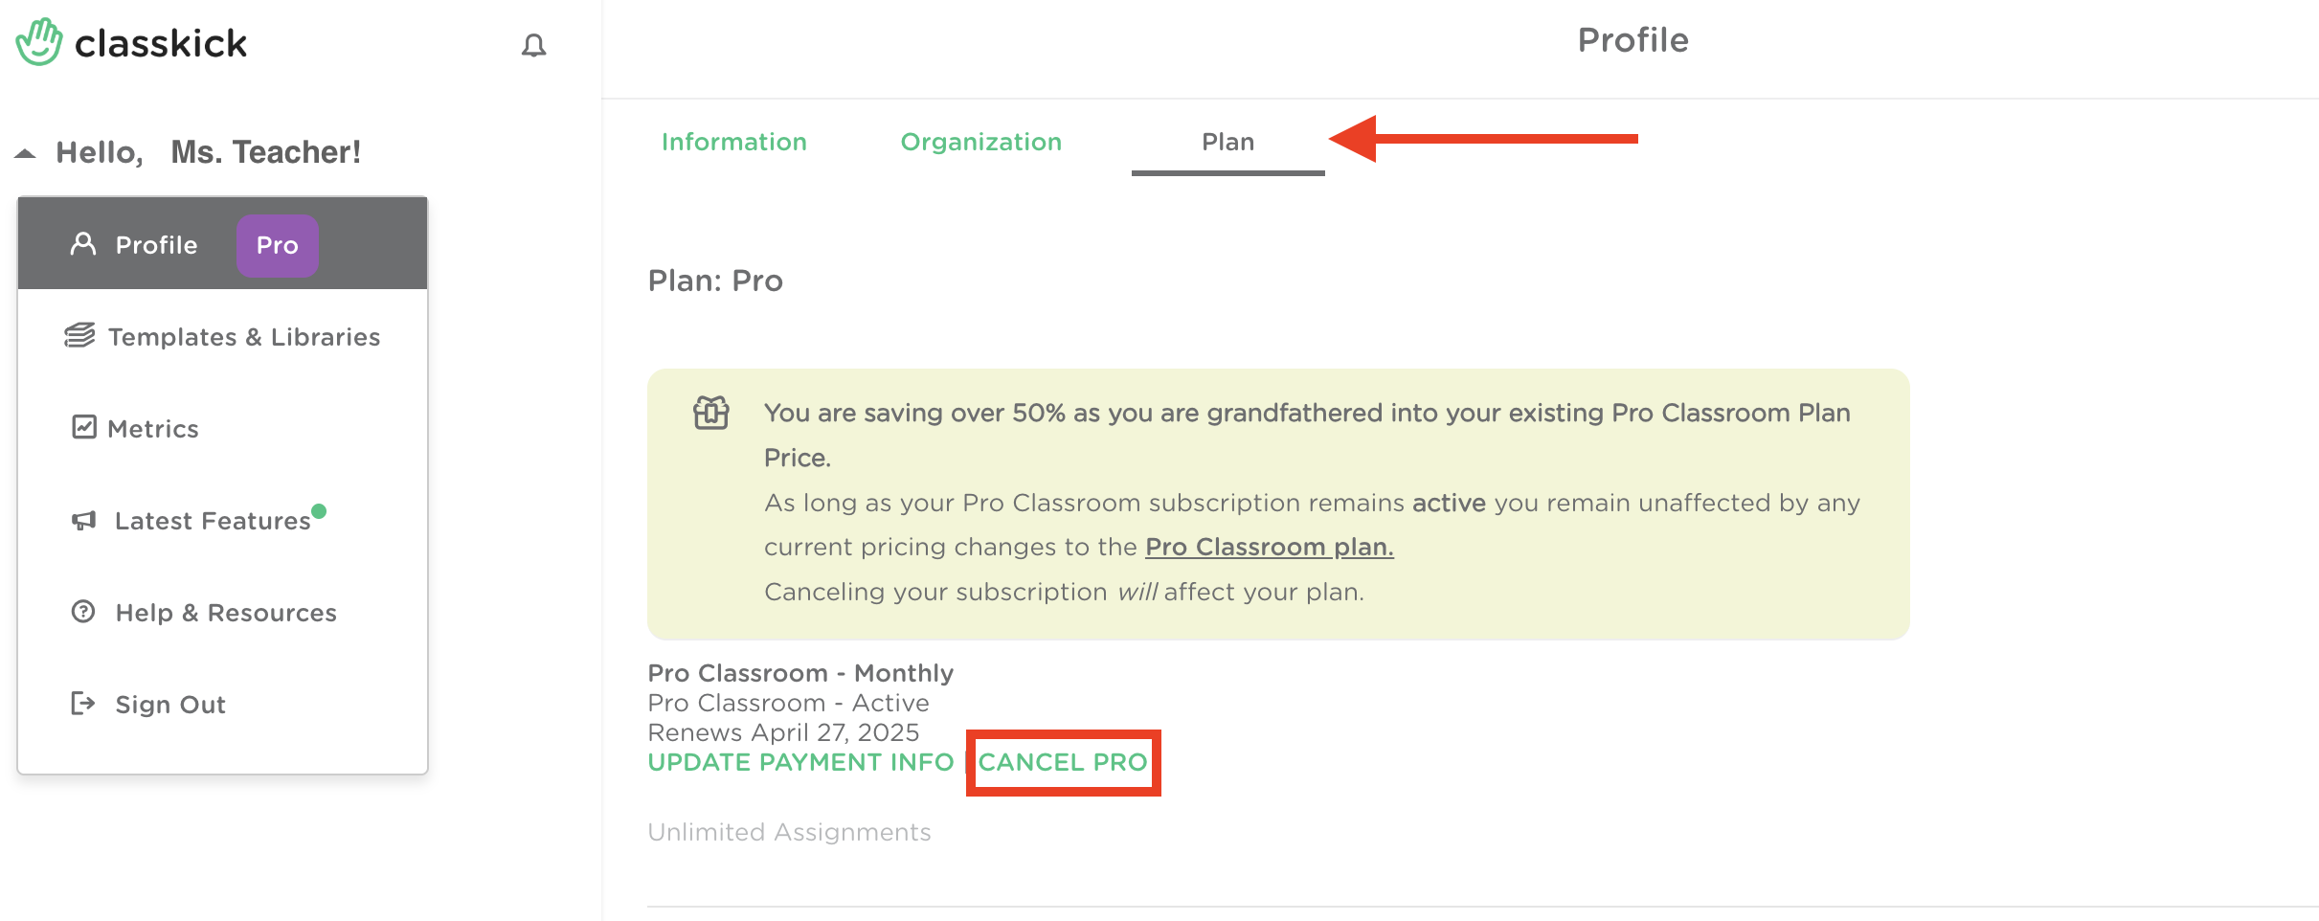The height and width of the screenshot is (921, 2319).
Task: Click the gift icon in savings notice
Action: pyautogui.click(x=711, y=414)
